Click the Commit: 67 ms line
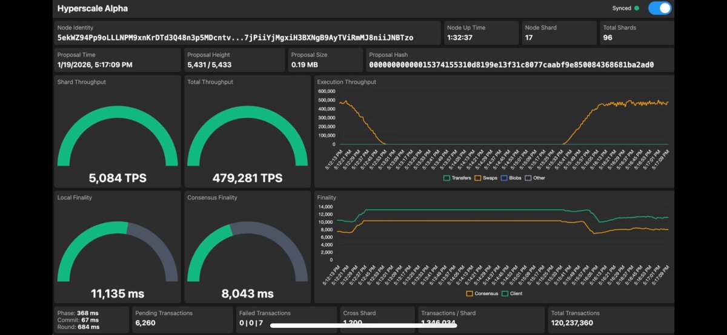Screen dimensions: 727x335 point(78,320)
